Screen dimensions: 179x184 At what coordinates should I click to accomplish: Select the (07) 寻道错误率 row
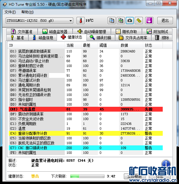click(x=86, y=71)
